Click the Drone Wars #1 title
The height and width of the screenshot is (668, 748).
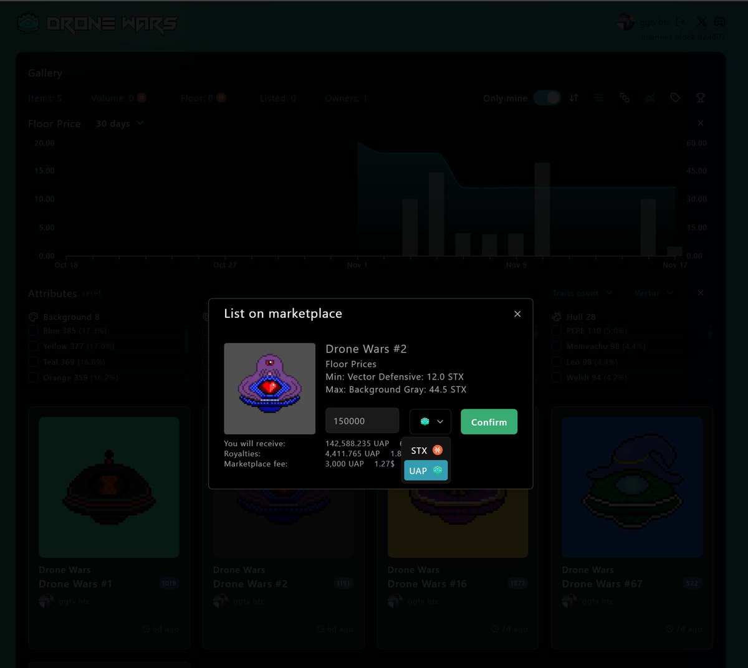pyautogui.click(x=75, y=584)
